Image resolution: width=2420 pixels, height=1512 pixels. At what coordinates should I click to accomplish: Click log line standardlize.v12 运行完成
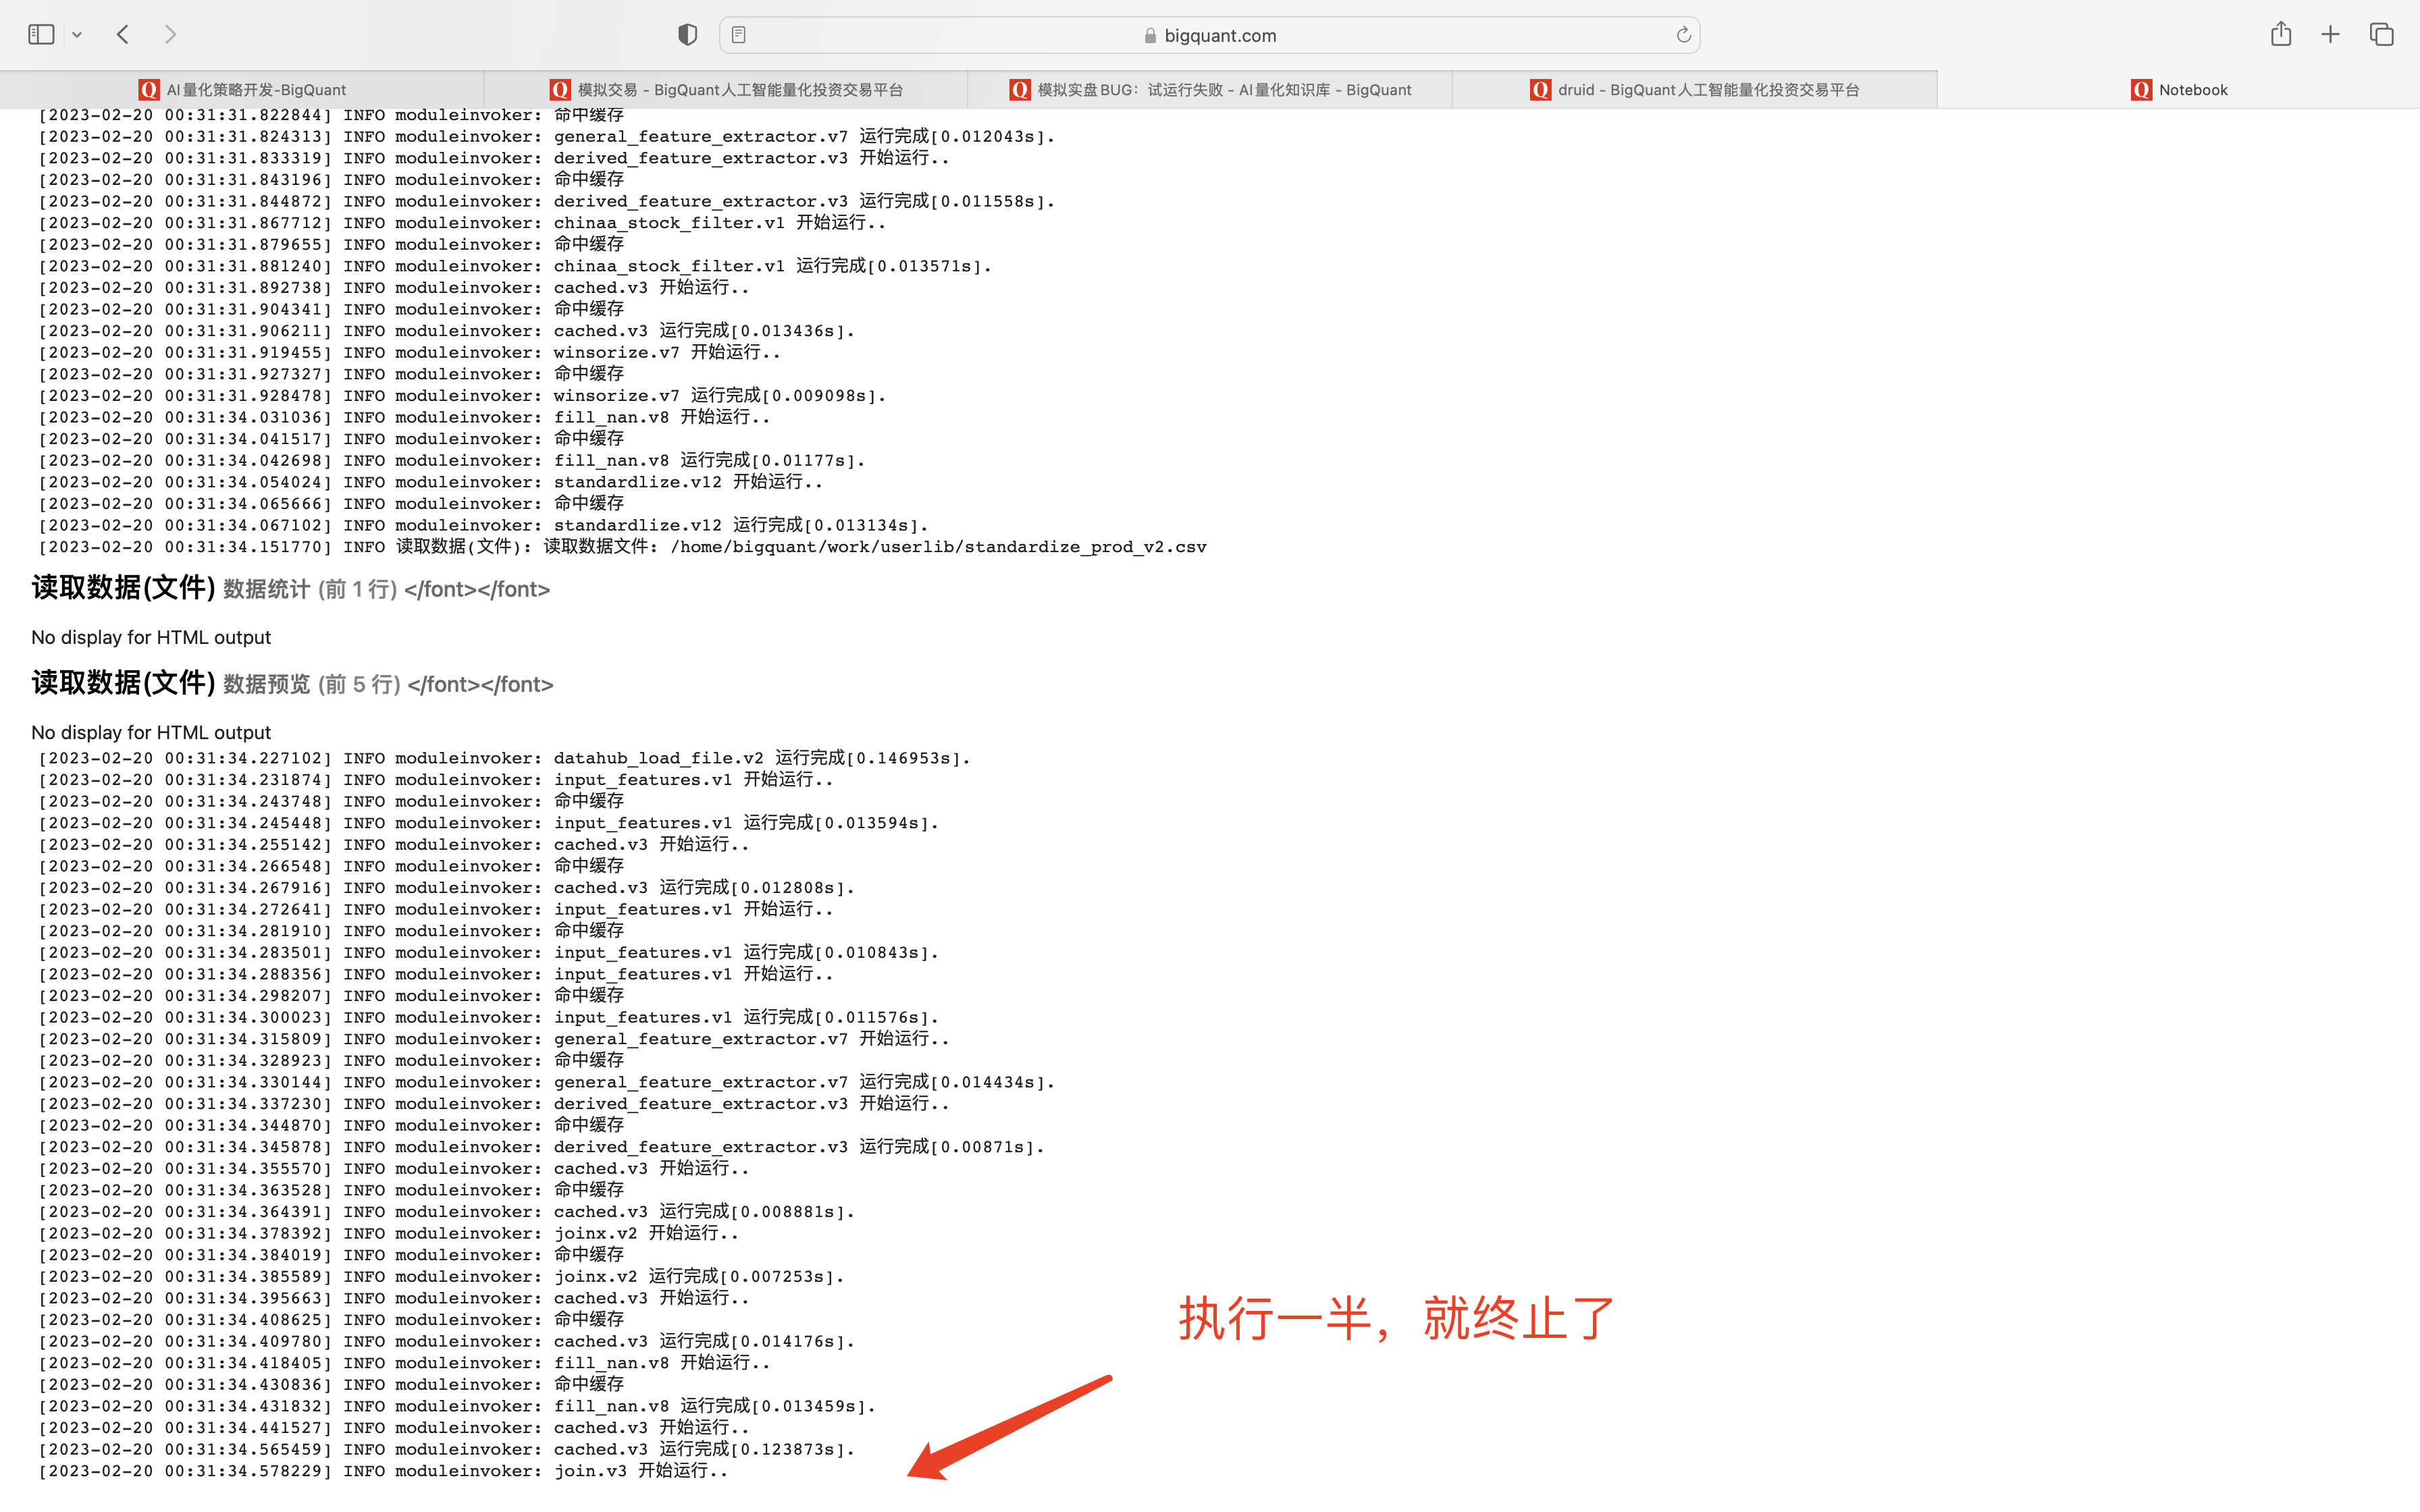pyautogui.click(x=484, y=525)
